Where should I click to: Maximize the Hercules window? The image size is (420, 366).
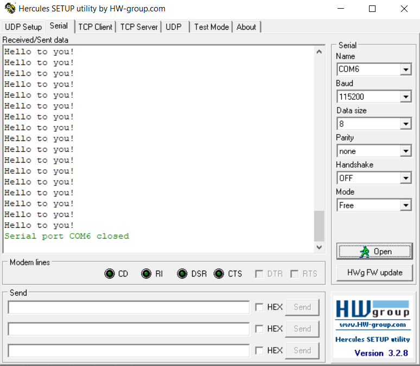[x=372, y=9]
